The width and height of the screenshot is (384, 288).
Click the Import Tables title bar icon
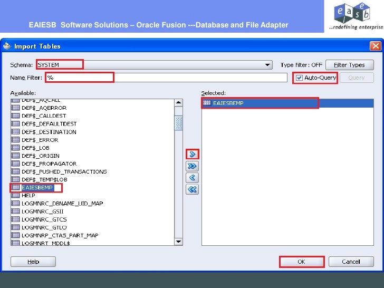7,46
